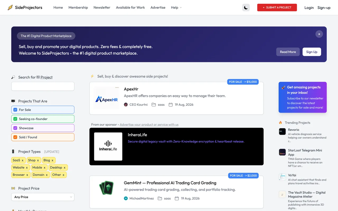Click the lightning bolt icon above listings
The height and width of the screenshot is (211, 338).
pos(92,76)
